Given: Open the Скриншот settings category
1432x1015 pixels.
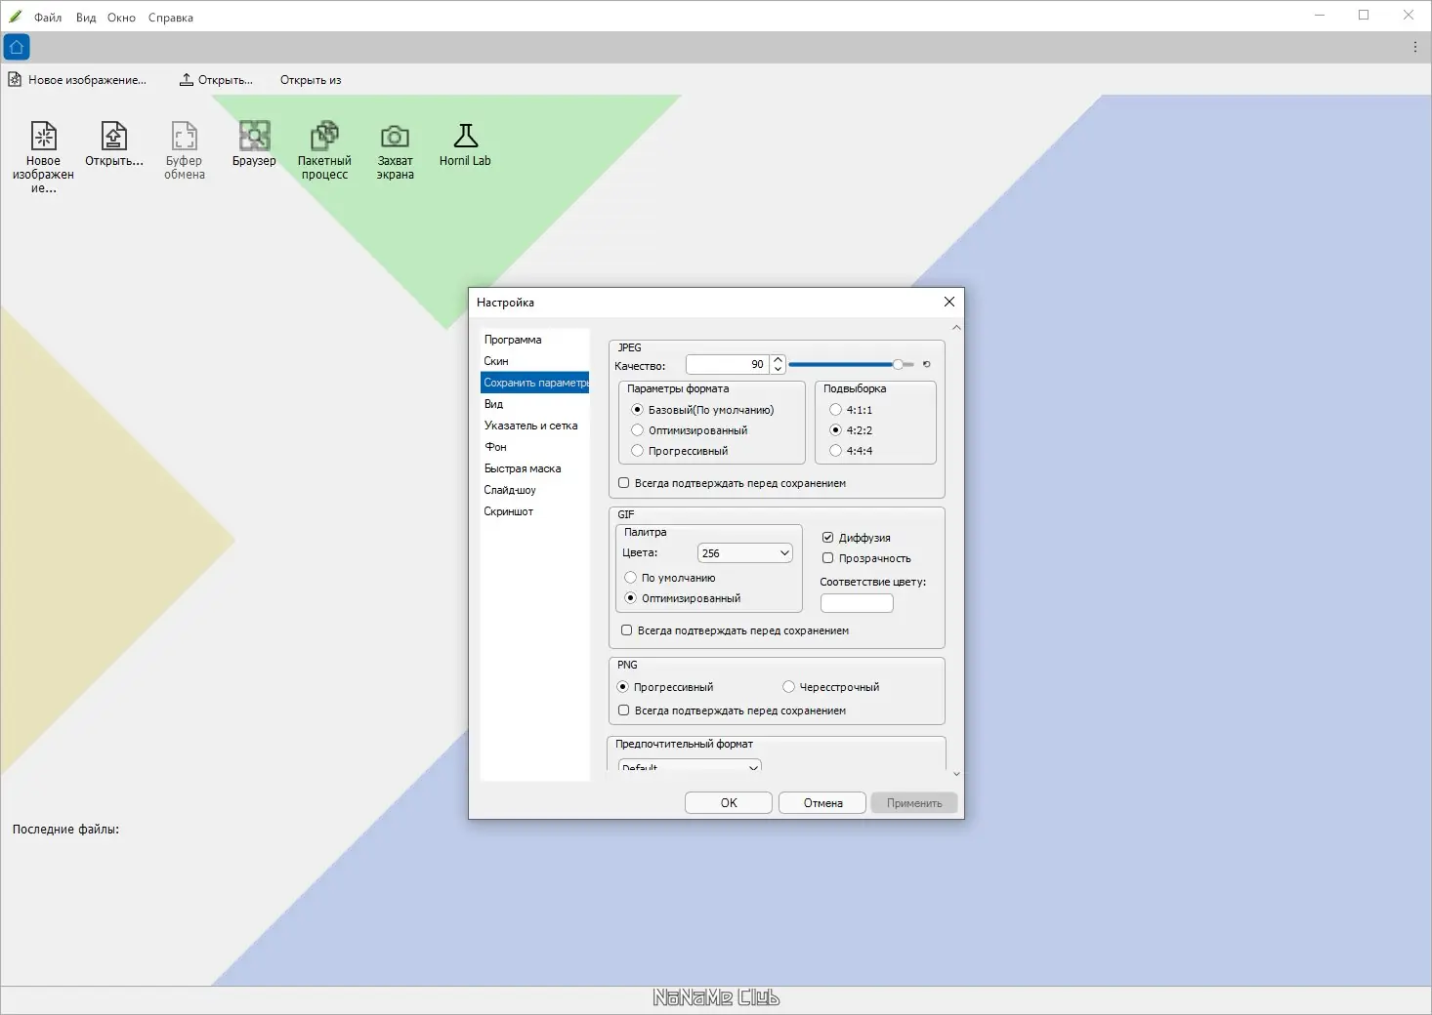Looking at the screenshot, I should coord(534,511).
